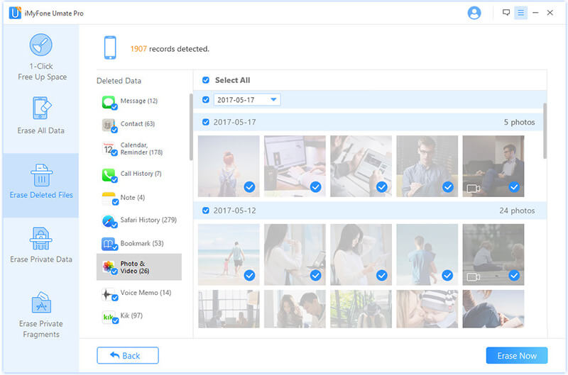The width and height of the screenshot is (568, 375).
Task: Uncheck the 2017-05-12 group checkbox
Action: coord(206,211)
